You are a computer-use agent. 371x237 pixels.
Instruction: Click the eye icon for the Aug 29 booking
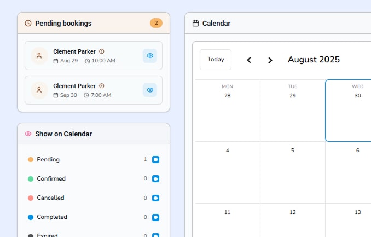(x=150, y=55)
